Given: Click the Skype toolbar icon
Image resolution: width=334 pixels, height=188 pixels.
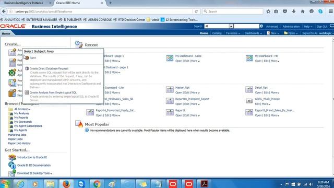Looking at the screenshot, I should [320, 11].
